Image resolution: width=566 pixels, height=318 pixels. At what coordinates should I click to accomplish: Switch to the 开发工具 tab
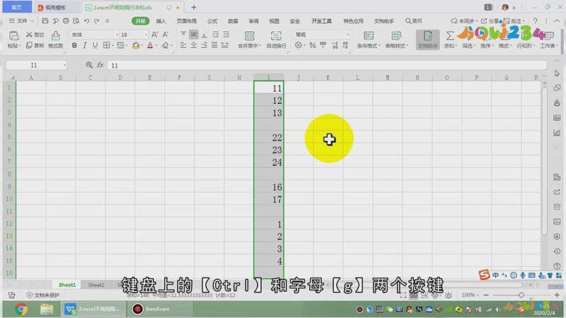(x=322, y=21)
